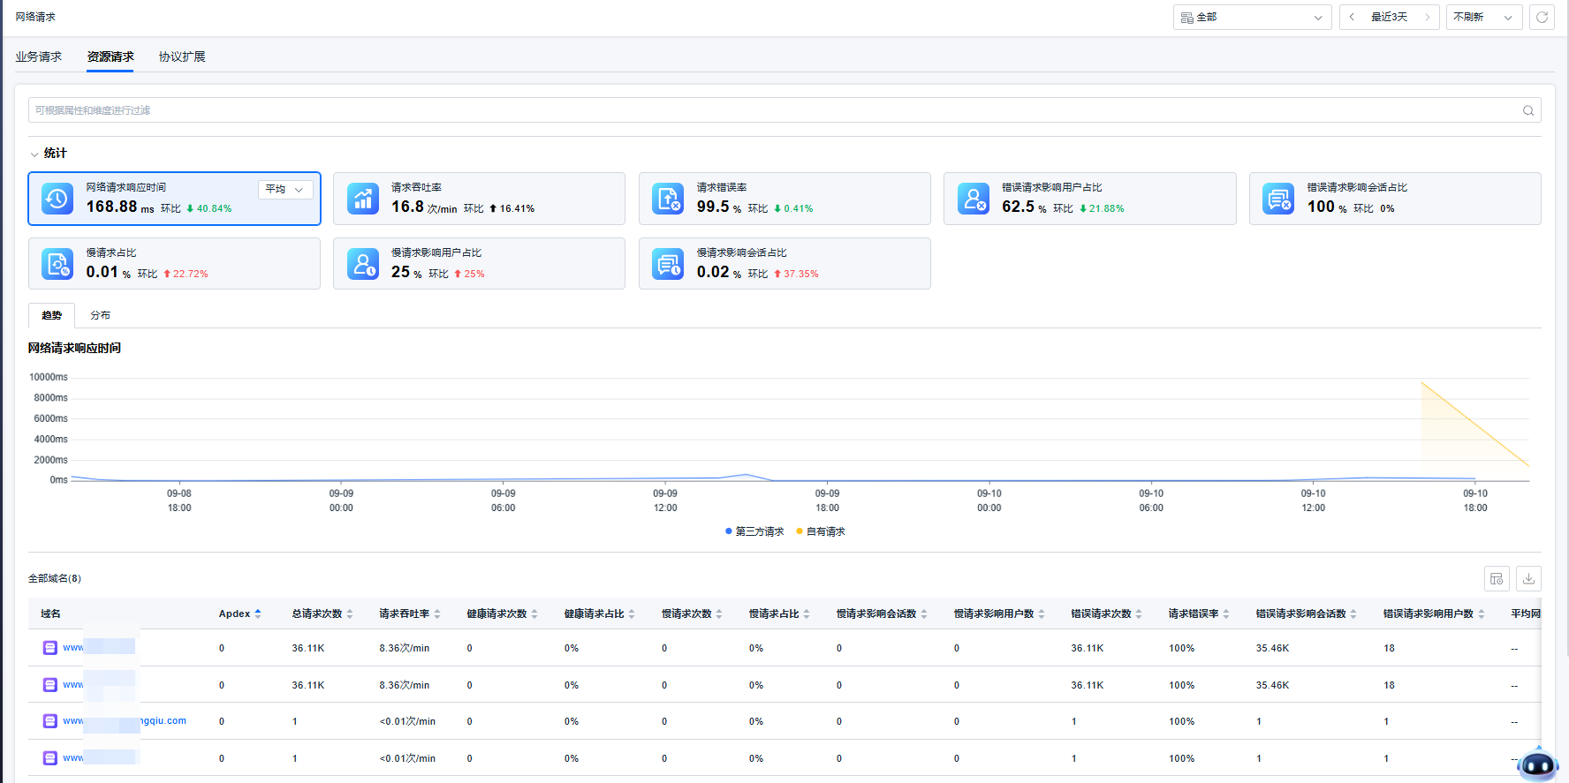Toggle 自有请求 legend series
The image size is (1569, 783).
coord(821,531)
